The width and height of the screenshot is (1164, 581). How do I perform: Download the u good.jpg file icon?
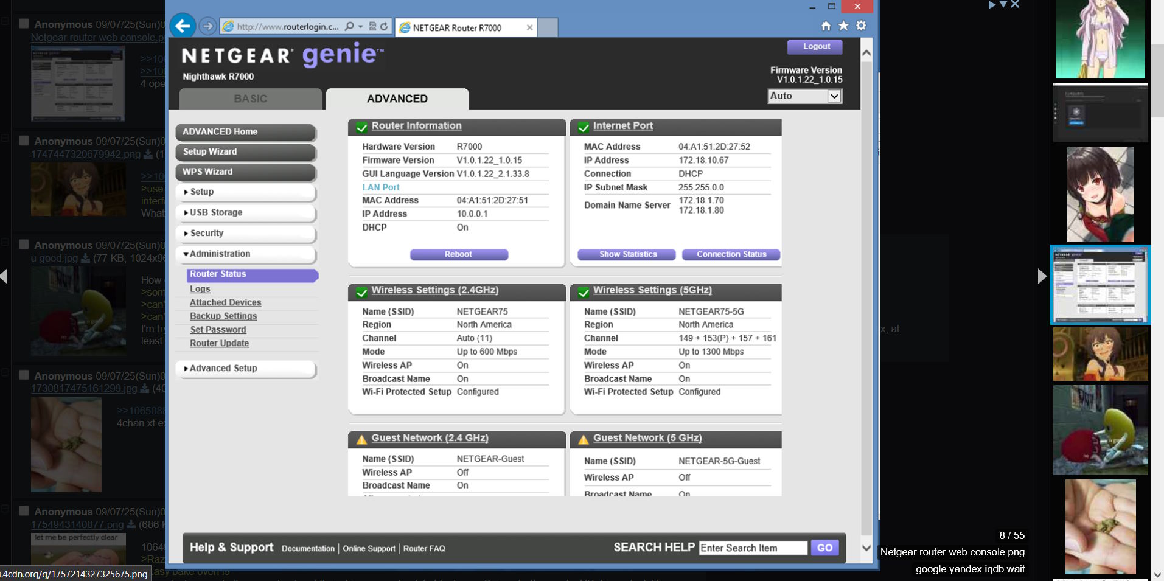click(x=85, y=258)
